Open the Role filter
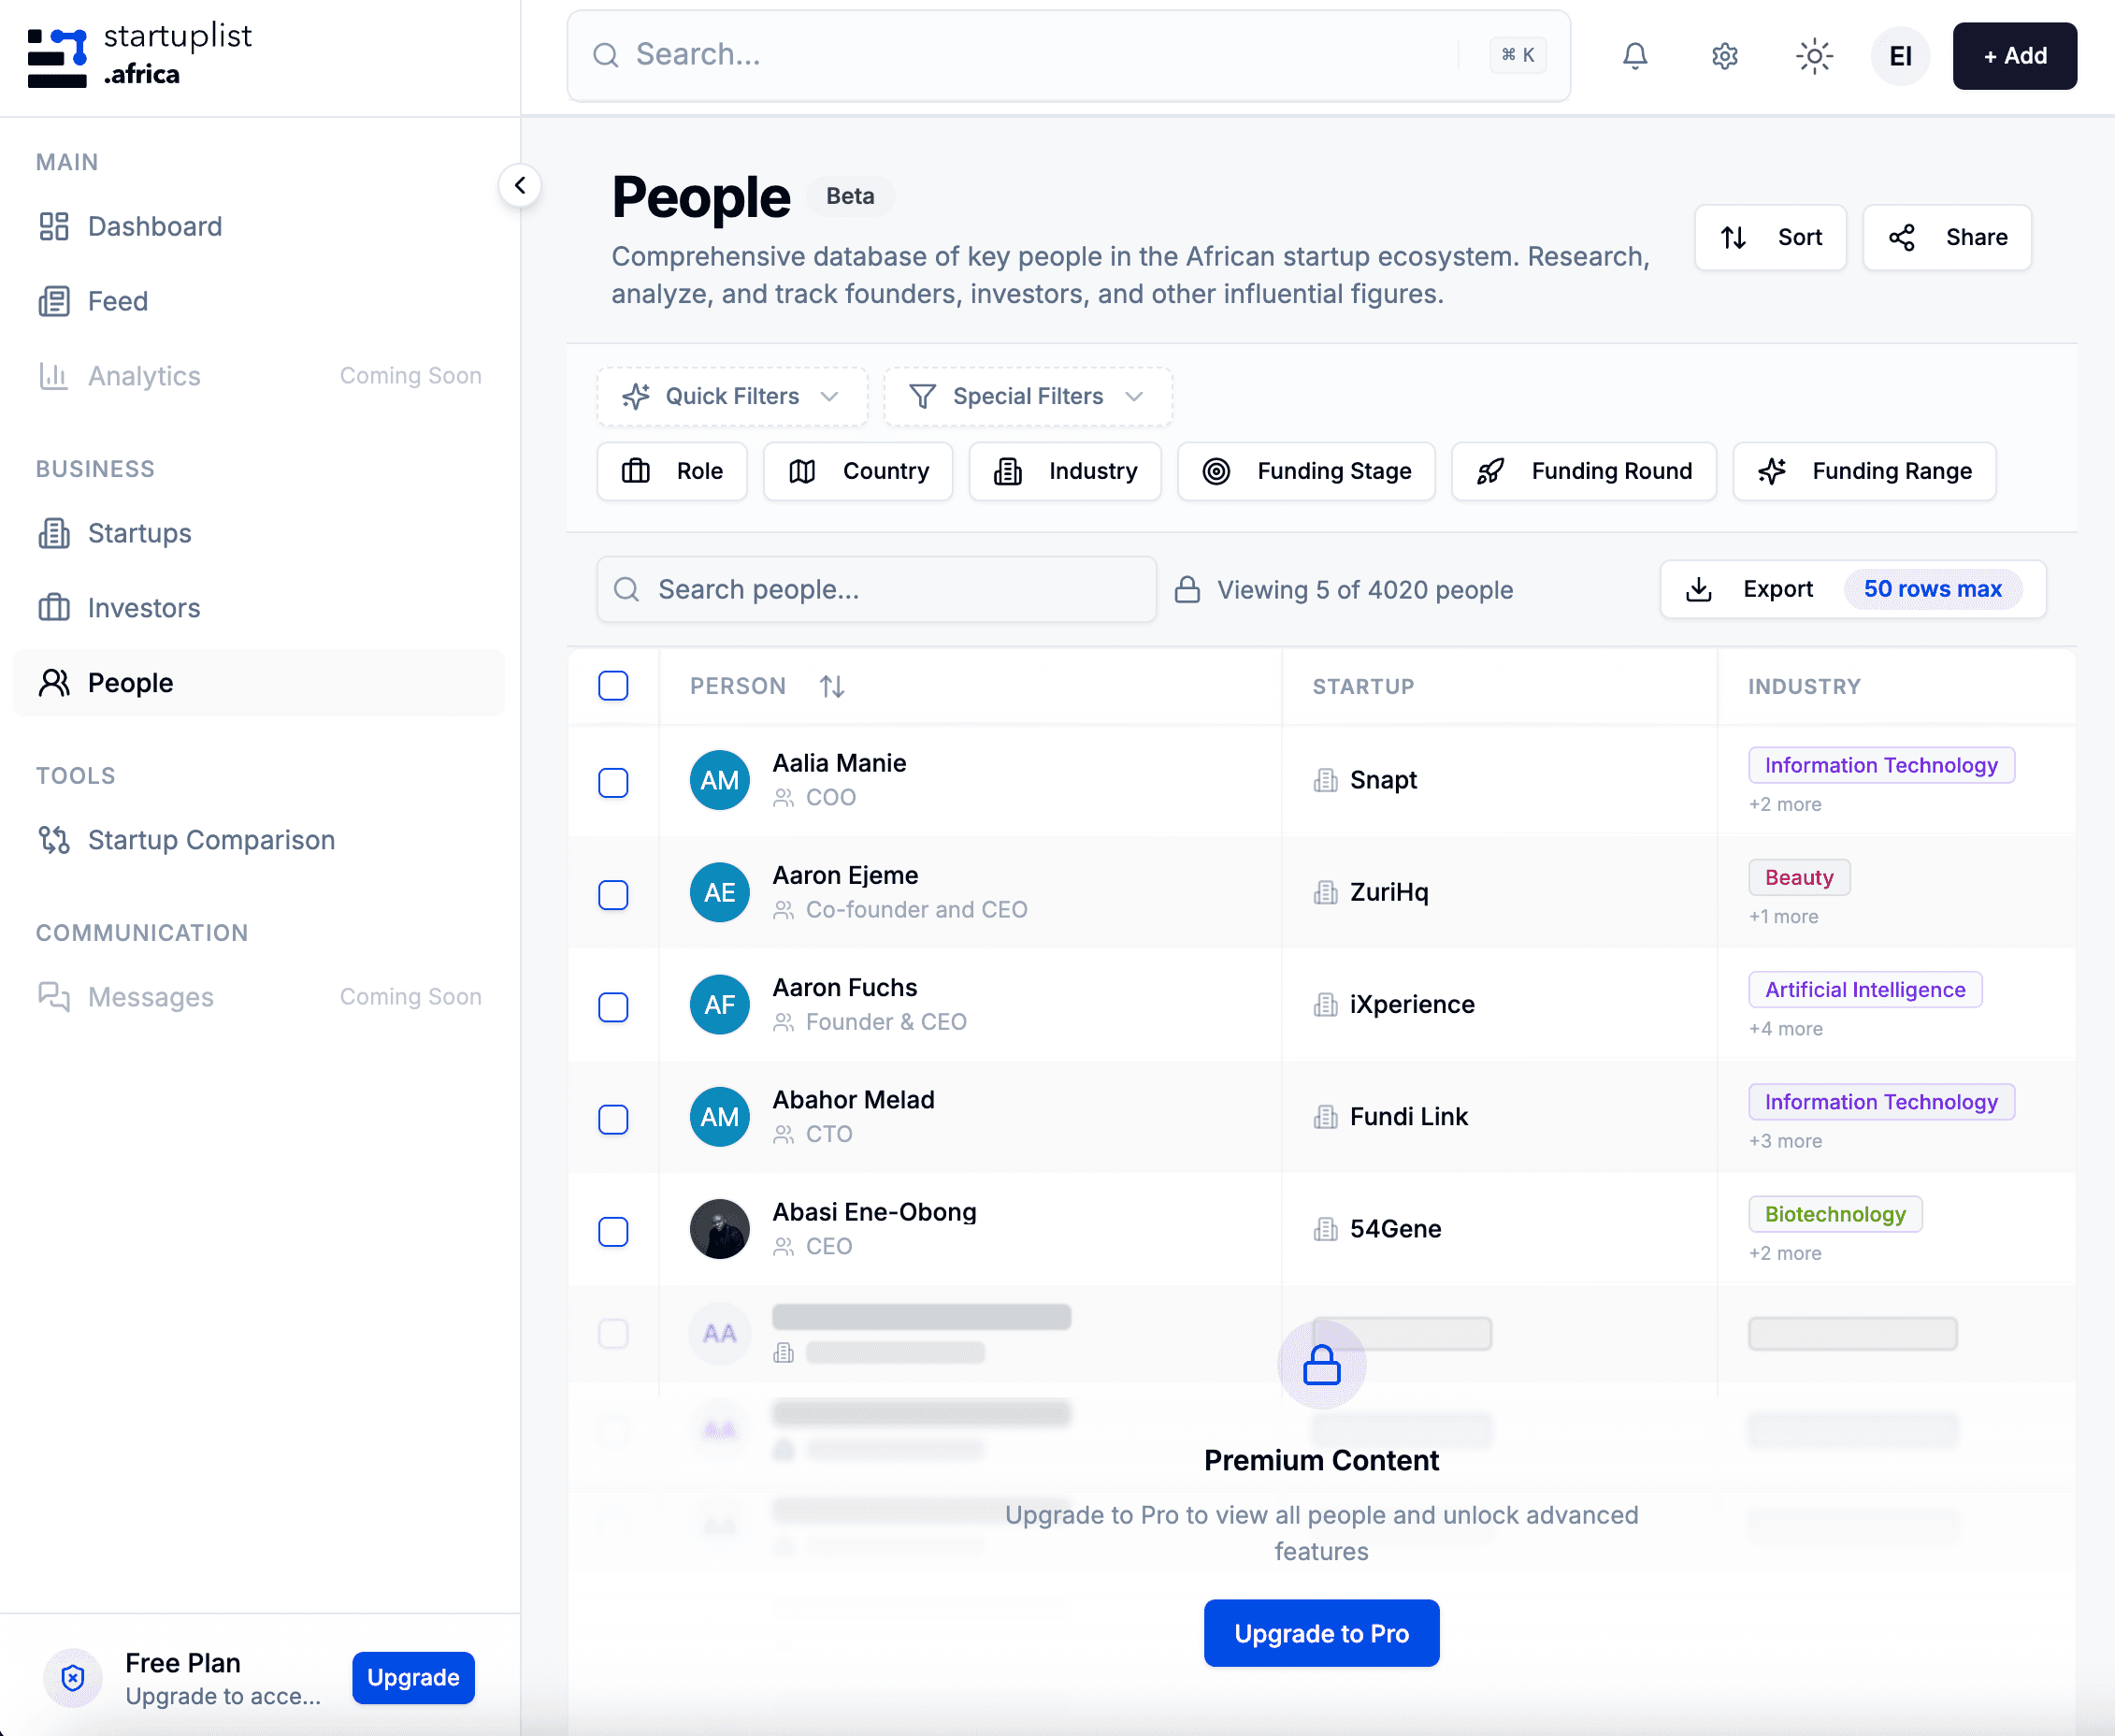2115x1736 pixels. pos(671,471)
